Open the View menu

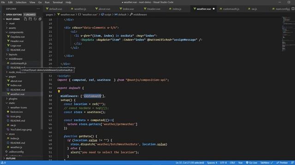(32, 2)
